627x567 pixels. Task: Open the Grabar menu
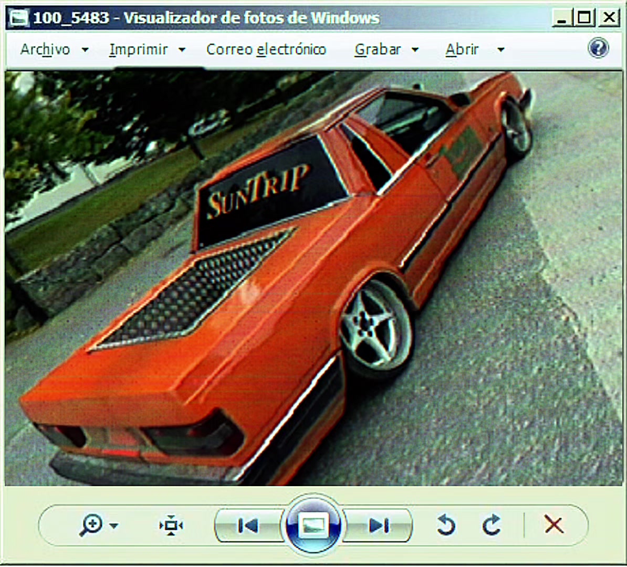(x=377, y=49)
